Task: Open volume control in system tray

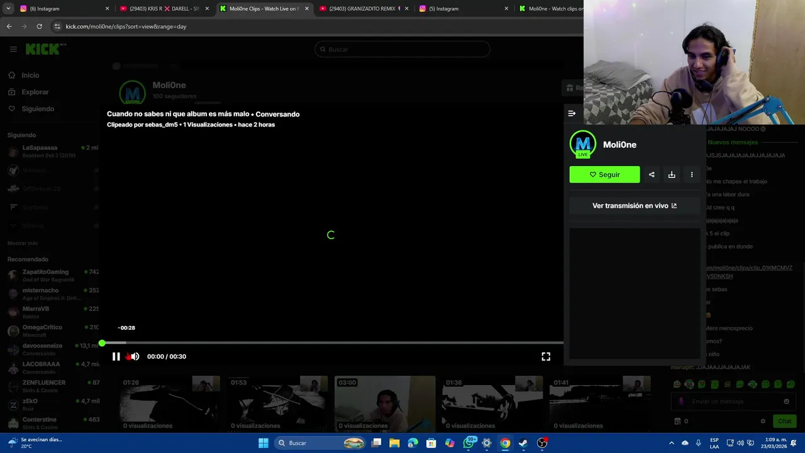Action: (x=740, y=443)
